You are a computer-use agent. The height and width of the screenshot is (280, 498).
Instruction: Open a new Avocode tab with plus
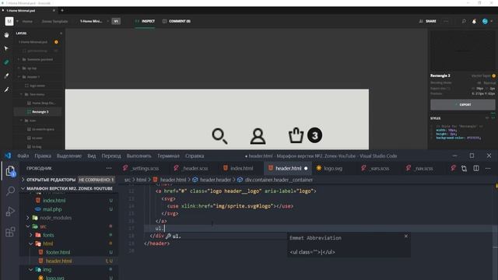(x=62, y=10)
